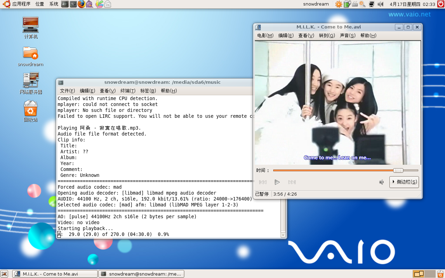
Task: Open the 标签(B) tabs menu in the terminal
Action: point(148,91)
